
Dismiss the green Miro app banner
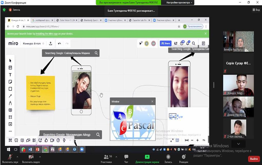[x=205, y=34]
